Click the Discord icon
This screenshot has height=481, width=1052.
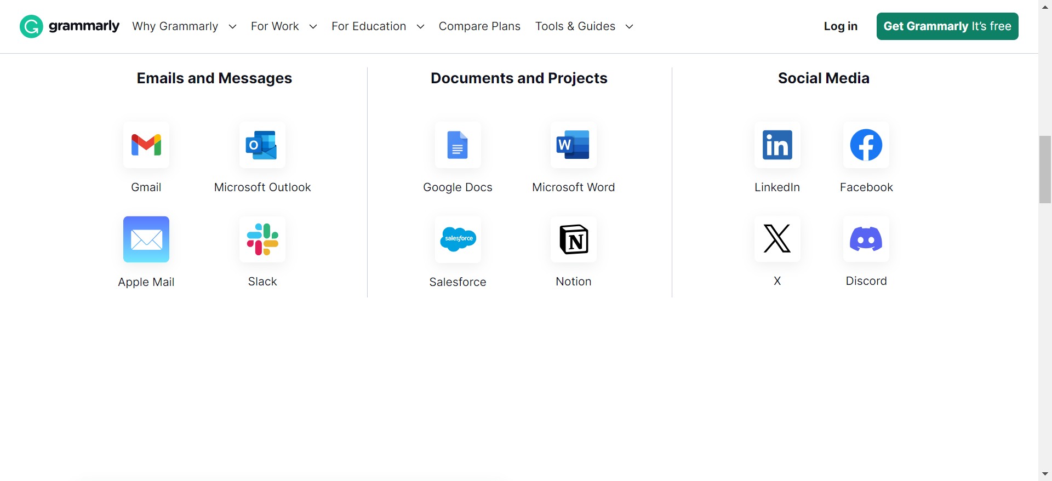tap(866, 239)
